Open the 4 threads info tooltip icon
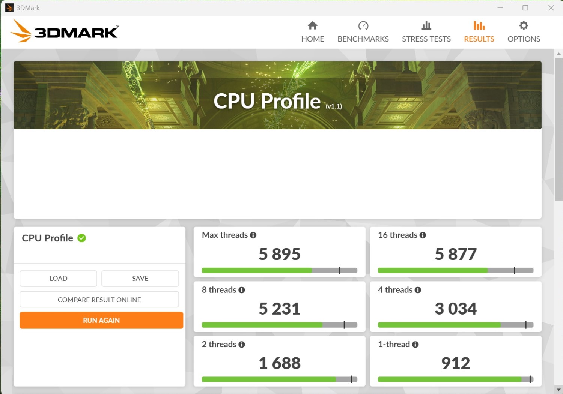563x394 pixels. [x=418, y=290]
